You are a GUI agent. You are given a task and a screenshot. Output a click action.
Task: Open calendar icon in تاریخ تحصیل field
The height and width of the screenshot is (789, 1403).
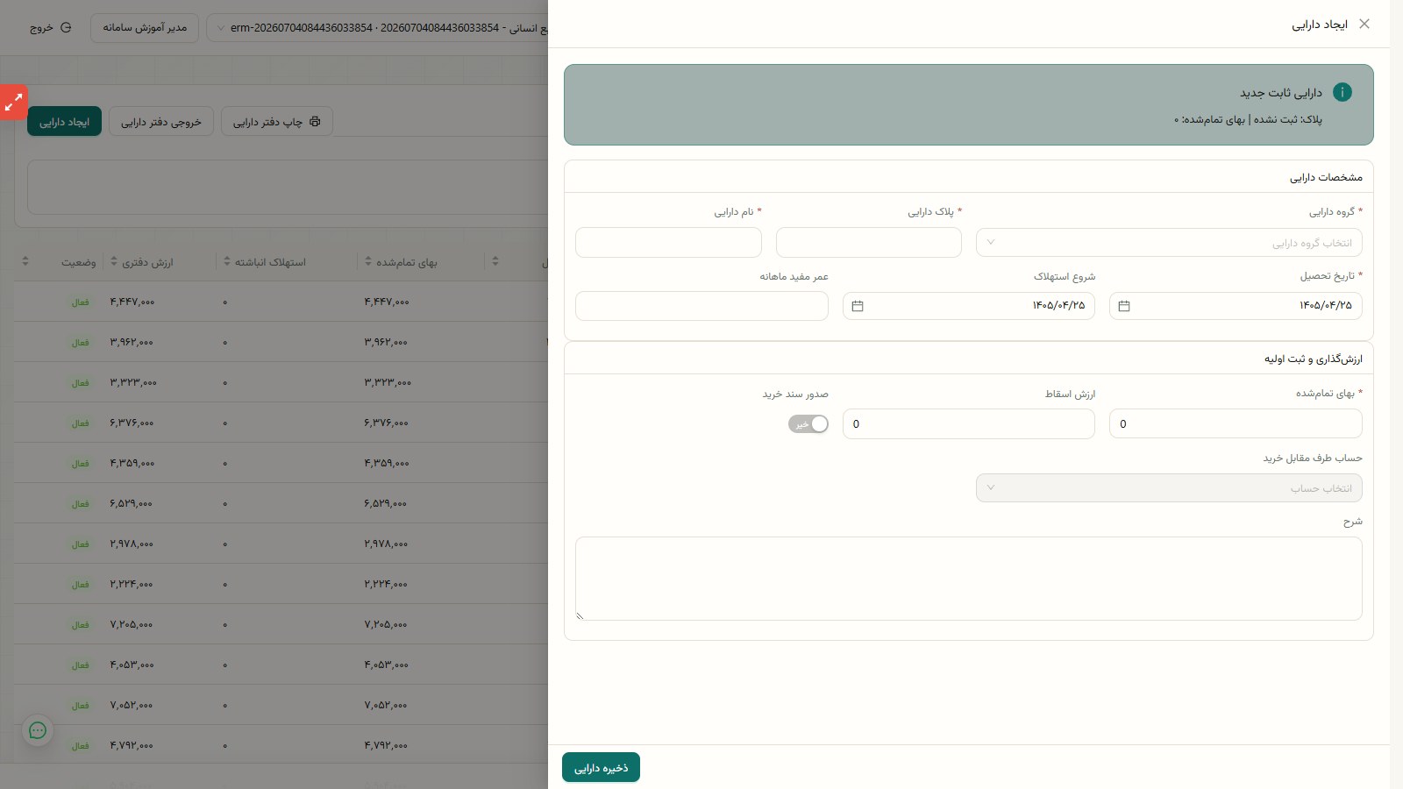pyautogui.click(x=1124, y=306)
